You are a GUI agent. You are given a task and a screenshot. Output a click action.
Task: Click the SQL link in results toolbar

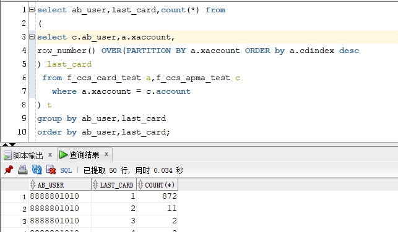tap(66, 170)
